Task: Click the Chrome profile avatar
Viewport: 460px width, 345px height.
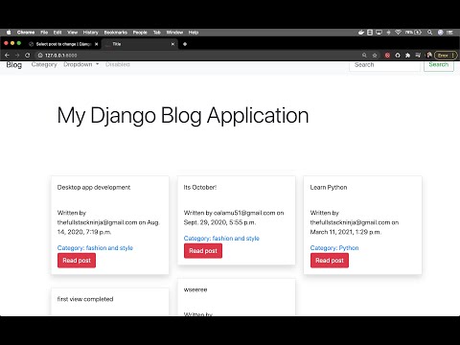Action: click(429, 56)
